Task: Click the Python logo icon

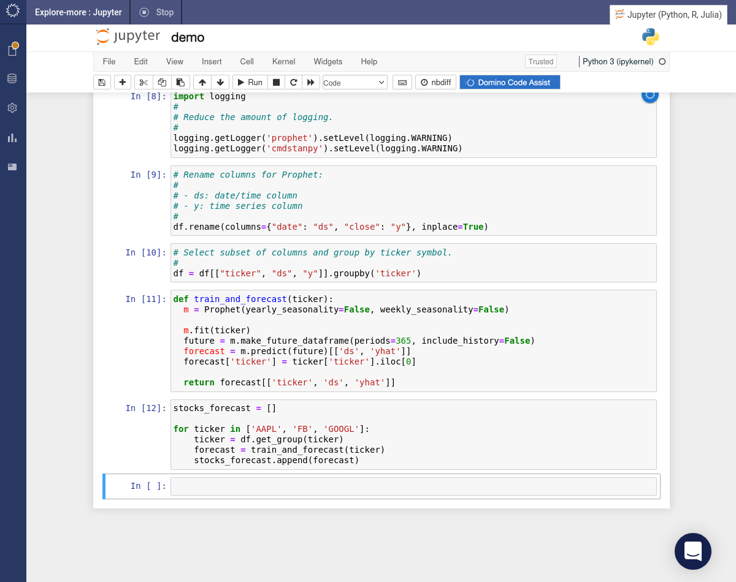Action: click(651, 37)
